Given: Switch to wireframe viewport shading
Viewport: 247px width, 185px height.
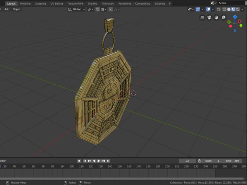Looking at the screenshot, I should 224,9.
